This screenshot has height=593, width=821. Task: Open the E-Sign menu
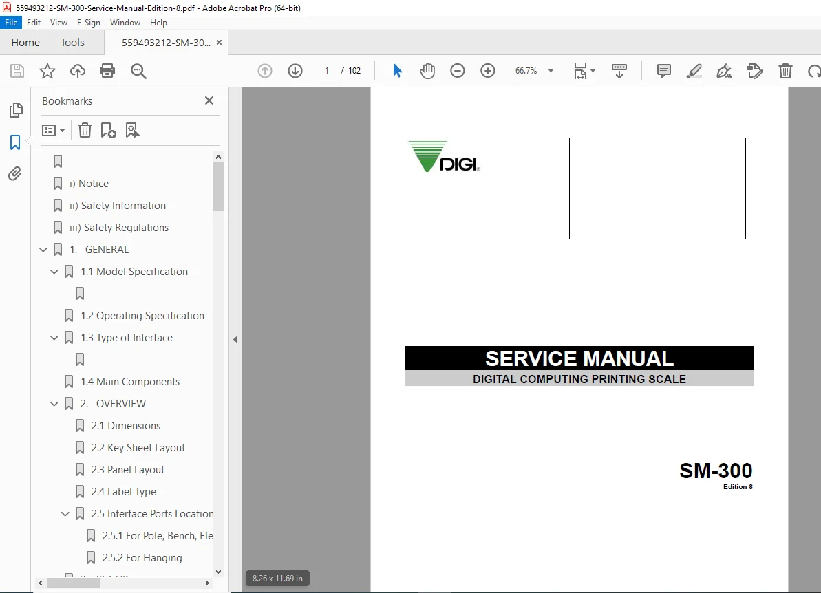click(89, 23)
